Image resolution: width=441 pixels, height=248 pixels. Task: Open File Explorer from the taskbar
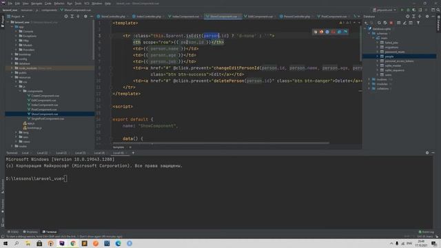click(28, 243)
